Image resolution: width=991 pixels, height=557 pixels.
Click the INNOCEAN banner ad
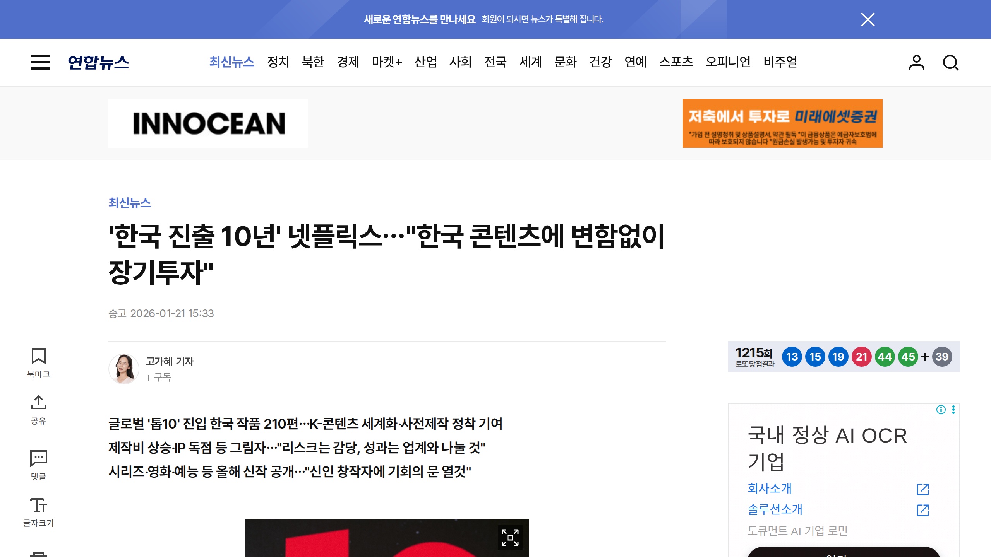pyautogui.click(x=208, y=123)
